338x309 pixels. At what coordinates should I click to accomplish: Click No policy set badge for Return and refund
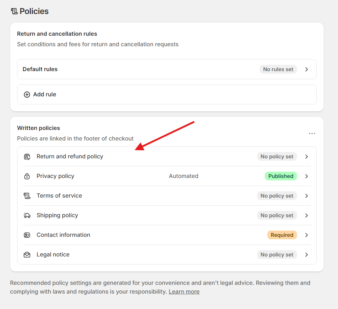[277, 156]
